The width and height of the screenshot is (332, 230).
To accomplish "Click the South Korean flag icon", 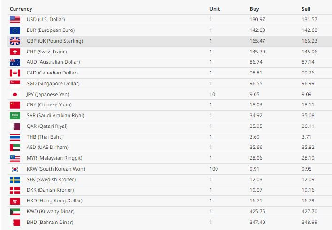I will coord(15,169).
